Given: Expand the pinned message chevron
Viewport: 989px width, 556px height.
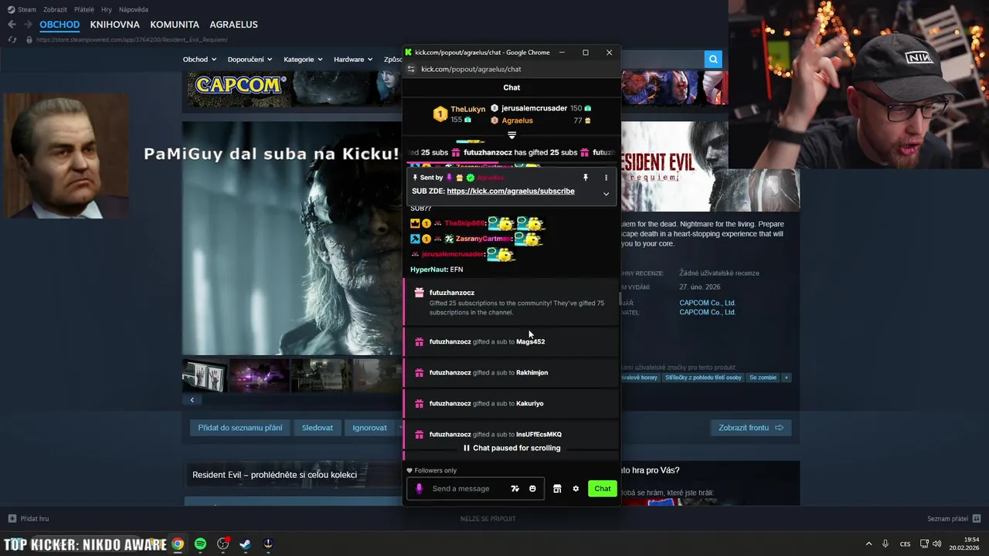Looking at the screenshot, I should 606,194.
